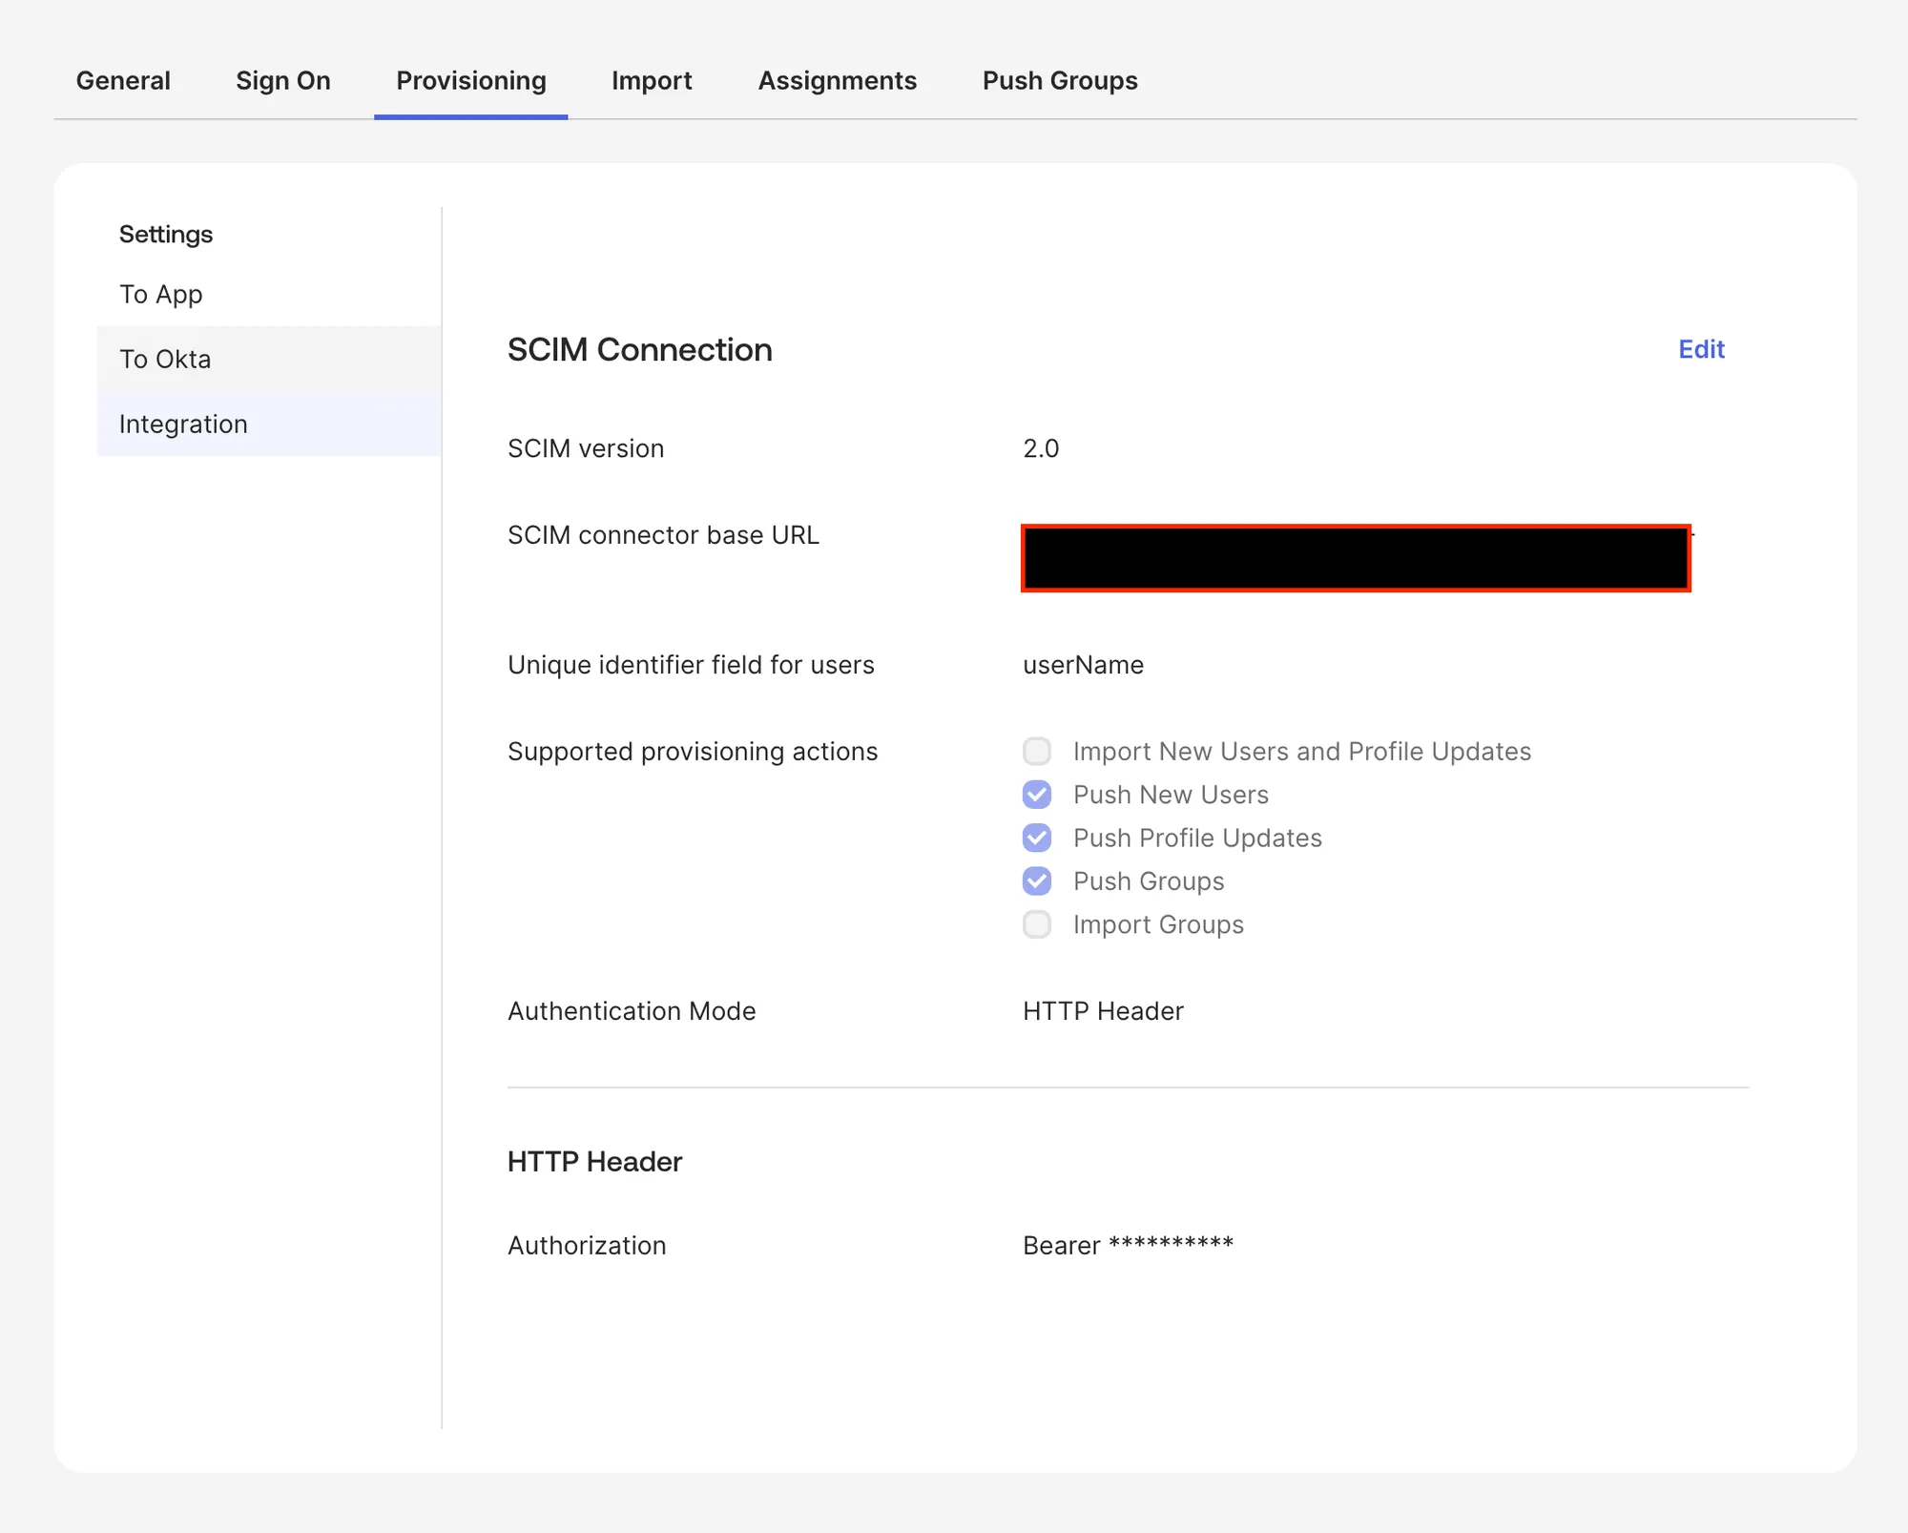1908x1533 pixels.
Task: Select To App in settings sidebar
Action: pyautogui.click(x=160, y=294)
